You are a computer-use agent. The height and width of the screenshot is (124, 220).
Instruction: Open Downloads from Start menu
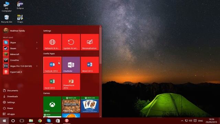click(11, 96)
